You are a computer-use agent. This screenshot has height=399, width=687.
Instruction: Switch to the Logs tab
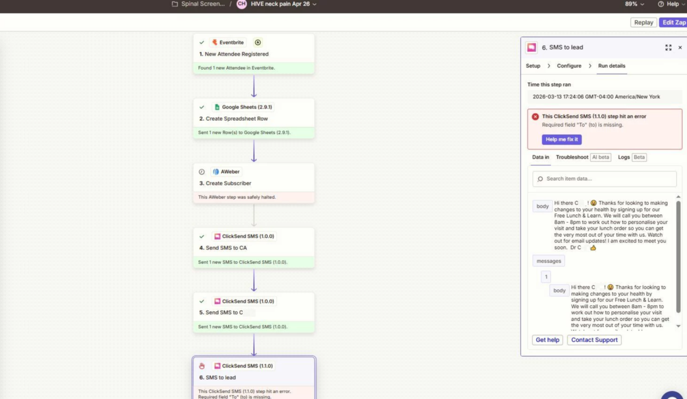(x=623, y=157)
